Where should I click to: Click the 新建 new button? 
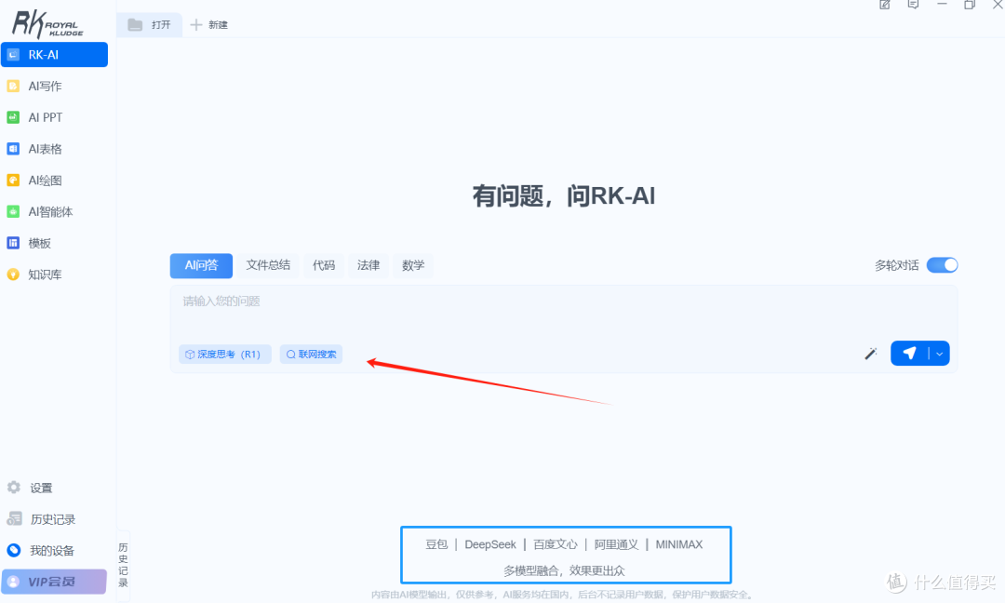point(209,25)
